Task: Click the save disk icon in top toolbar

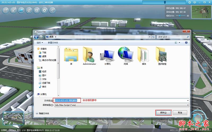Action: point(6,10)
